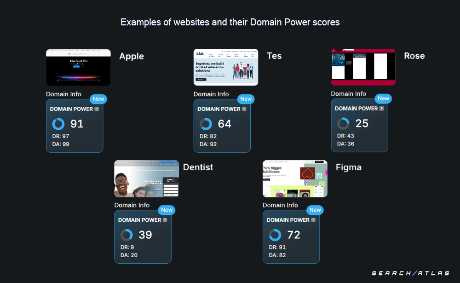This screenshot has width=460, height=283.
Task: Click the Apple site name
Action: (x=132, y=56)
